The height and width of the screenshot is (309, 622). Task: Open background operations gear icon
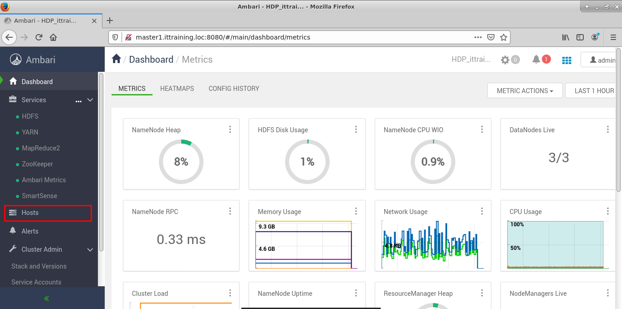(x=505, y=60)
